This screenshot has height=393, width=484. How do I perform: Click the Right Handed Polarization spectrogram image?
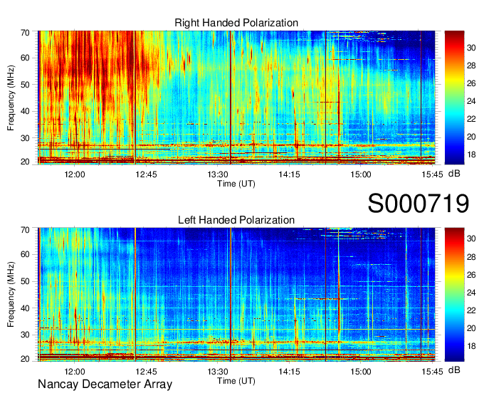tap(236, 98)
